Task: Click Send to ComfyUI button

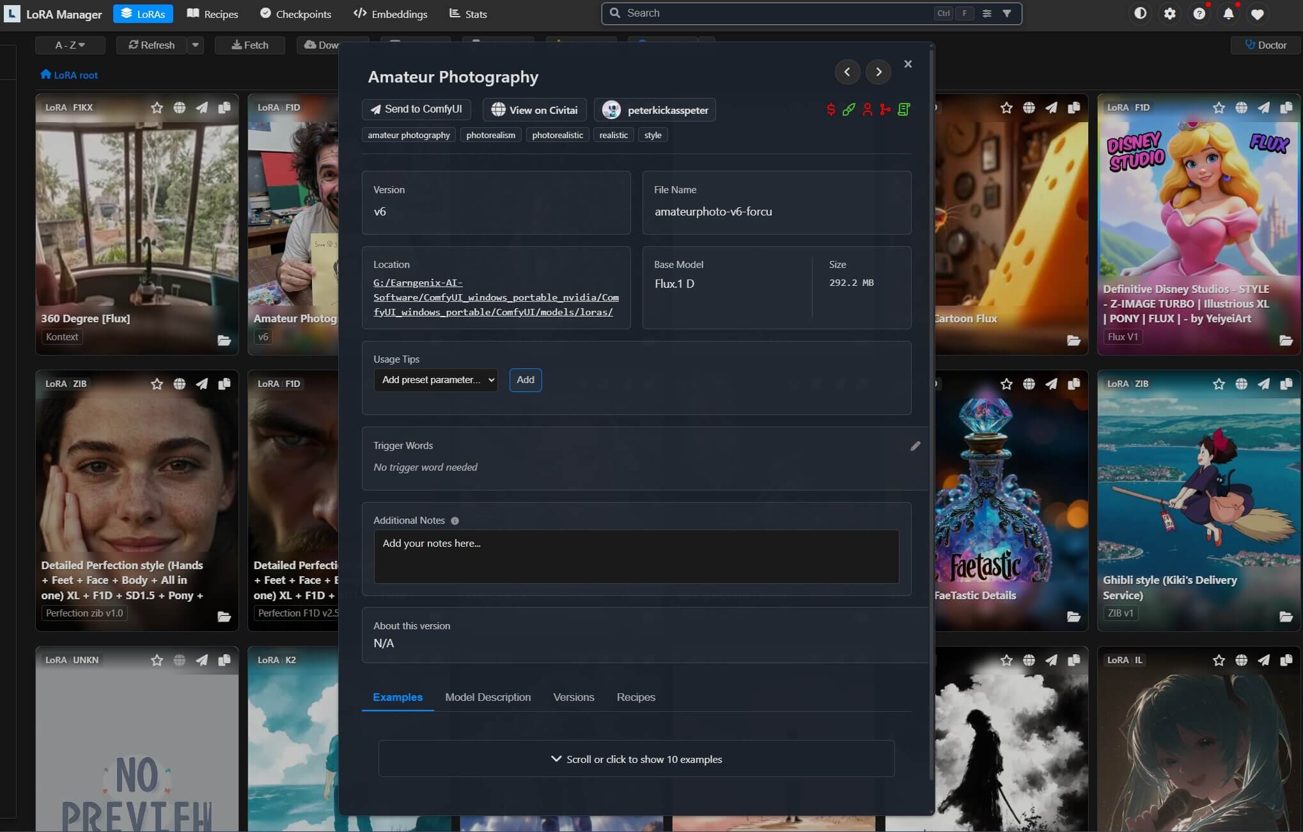Action: pos(416,109)
